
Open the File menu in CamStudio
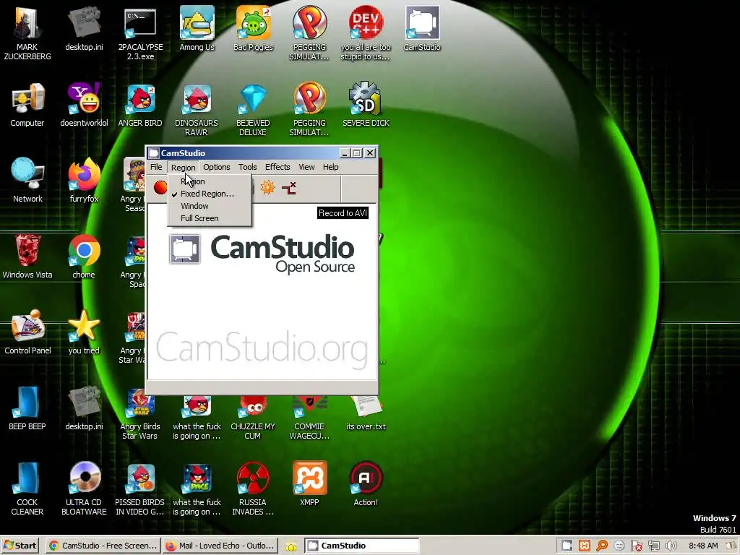pos(156,167)
